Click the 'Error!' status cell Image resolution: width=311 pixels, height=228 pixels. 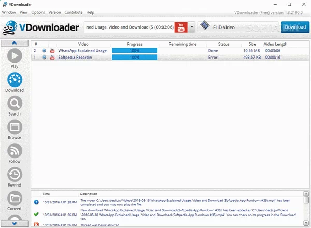(214, 58)
